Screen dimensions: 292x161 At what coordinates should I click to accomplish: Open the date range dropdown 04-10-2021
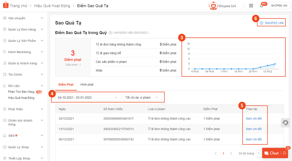pyautogui.click(x=88, y=97)
